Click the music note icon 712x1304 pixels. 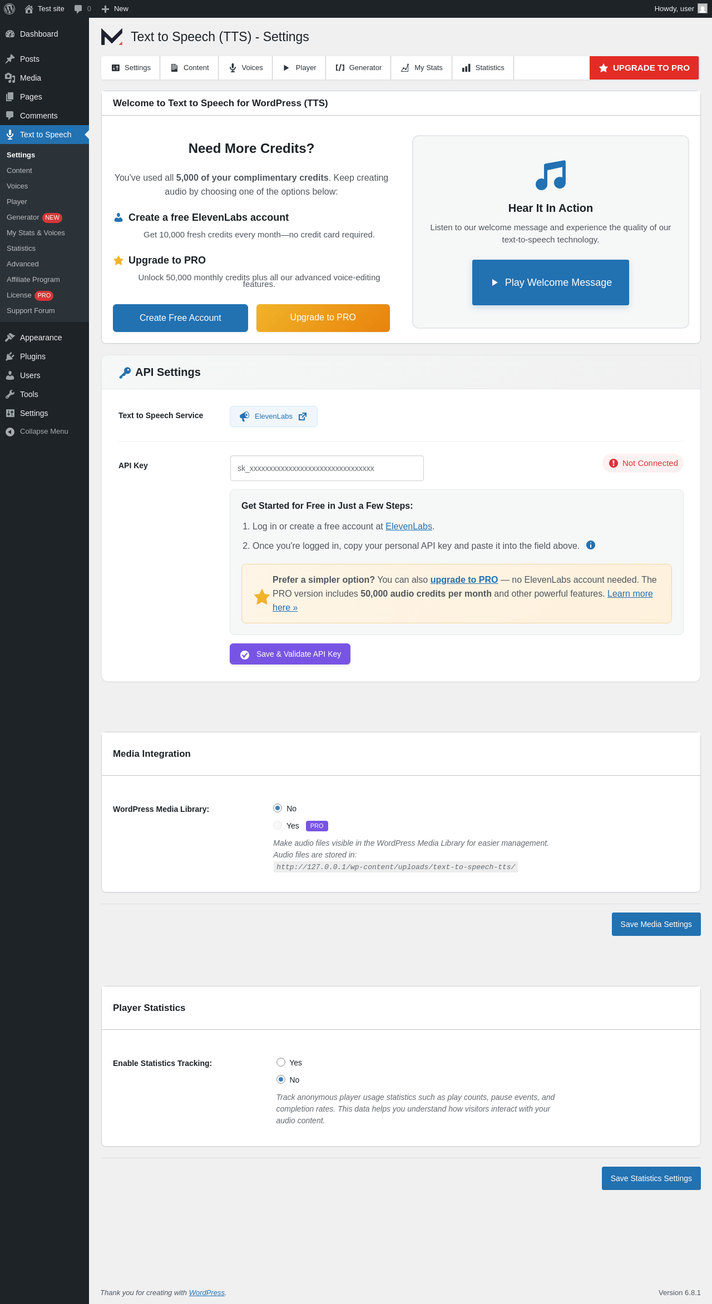tap(551, 175)
